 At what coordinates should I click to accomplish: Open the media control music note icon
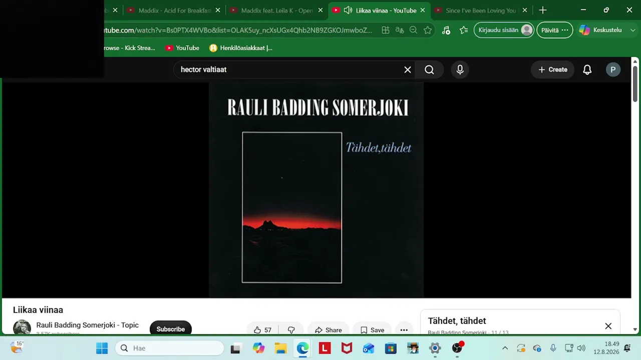click(446, 30)
